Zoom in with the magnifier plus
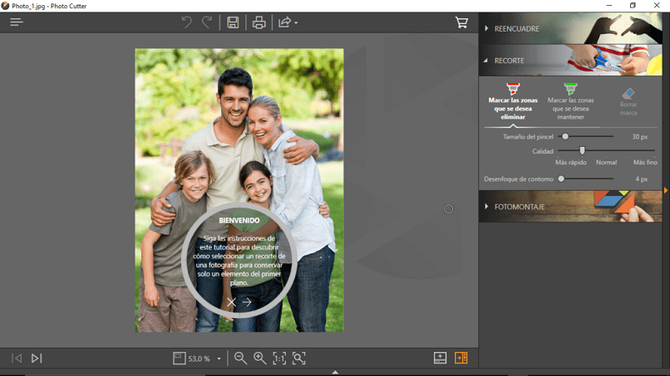 click(260, 358)
